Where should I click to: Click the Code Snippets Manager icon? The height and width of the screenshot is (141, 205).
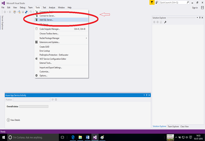coord(36,29)
